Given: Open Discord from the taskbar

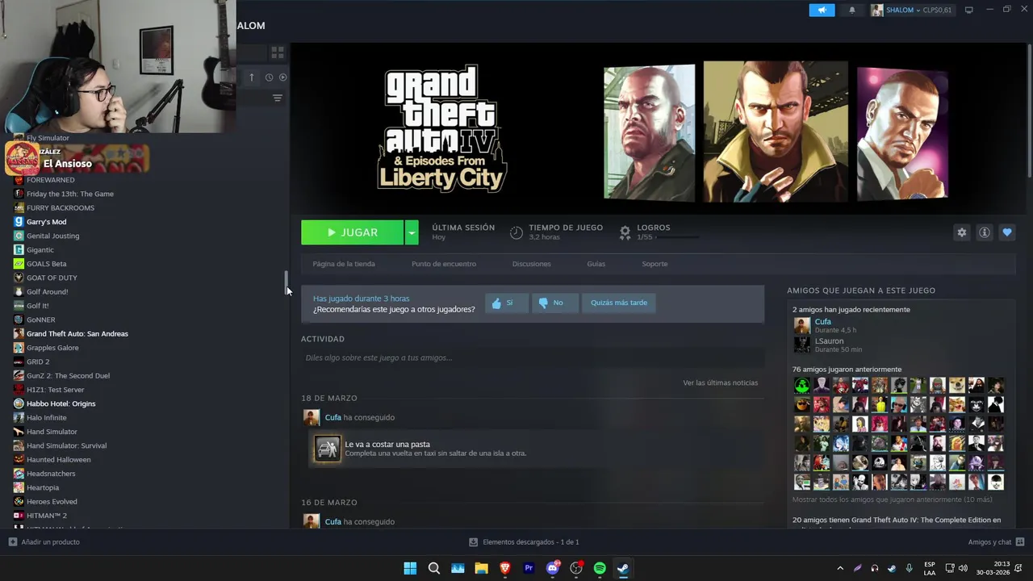Looking at the screenshot, I should click(553, 568).
